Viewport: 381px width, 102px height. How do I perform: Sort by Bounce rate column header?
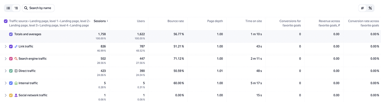click(176, 21)
